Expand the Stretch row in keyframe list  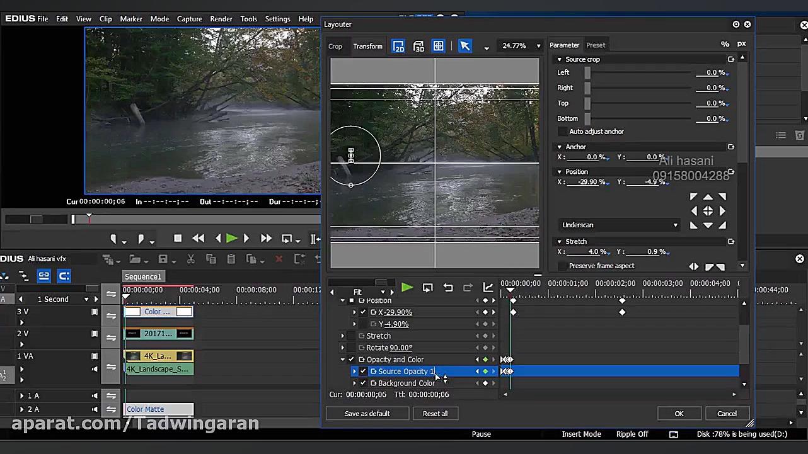(343, 336)
